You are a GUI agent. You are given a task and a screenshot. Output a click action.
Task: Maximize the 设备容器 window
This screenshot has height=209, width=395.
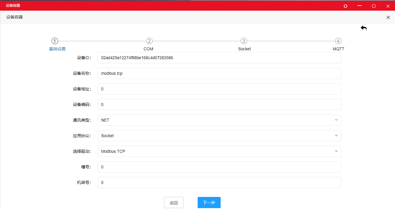point(374,6)
